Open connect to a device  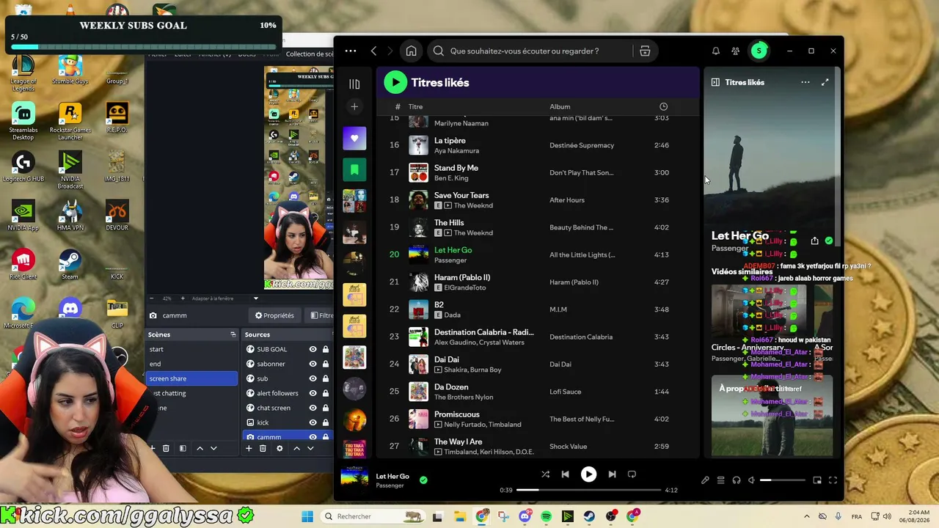coord(736,480)
